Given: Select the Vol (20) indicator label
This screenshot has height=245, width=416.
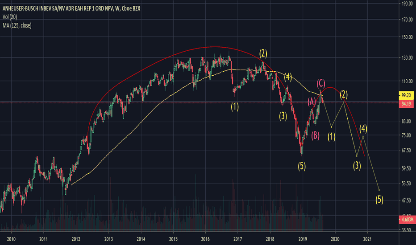Looking at the screenshot, I should pyautogui.click(x=10, y=17).
